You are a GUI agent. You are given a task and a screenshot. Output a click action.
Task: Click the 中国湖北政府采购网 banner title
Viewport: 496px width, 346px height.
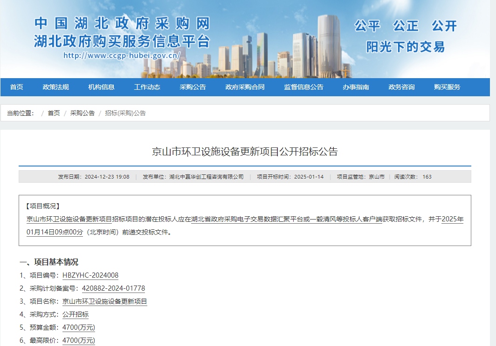[122, 24]
